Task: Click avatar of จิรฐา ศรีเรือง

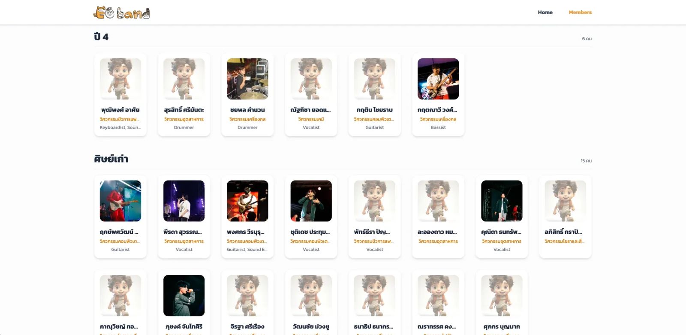Action: pos(247,296)
